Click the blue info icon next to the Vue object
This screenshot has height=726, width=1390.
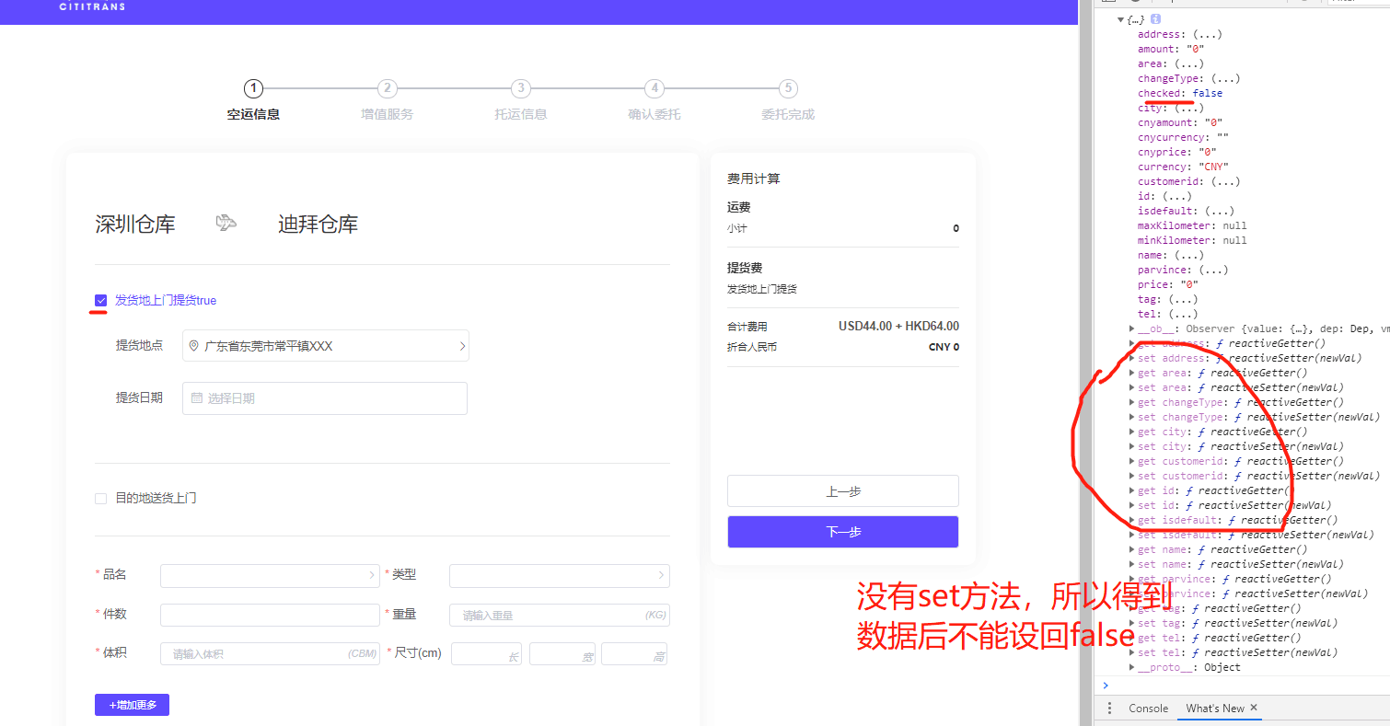pyautogui.click(x=1155, y=18)
